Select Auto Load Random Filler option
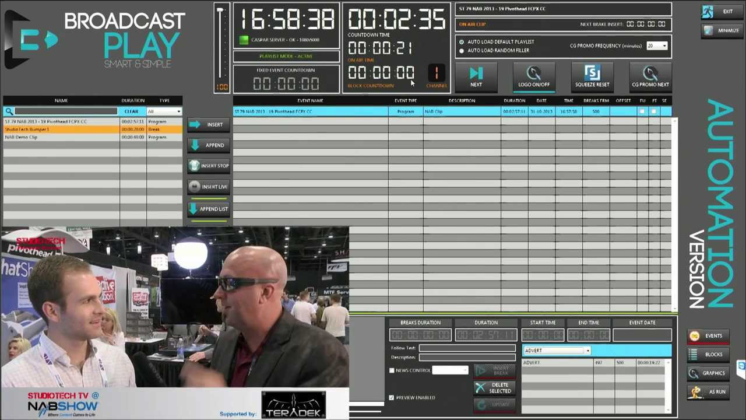The width and height of the screenshot is (746, 420). pos(462,51)
